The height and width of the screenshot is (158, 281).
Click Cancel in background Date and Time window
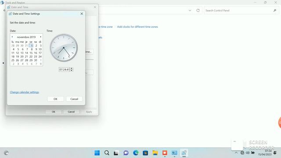click(71, 112)
